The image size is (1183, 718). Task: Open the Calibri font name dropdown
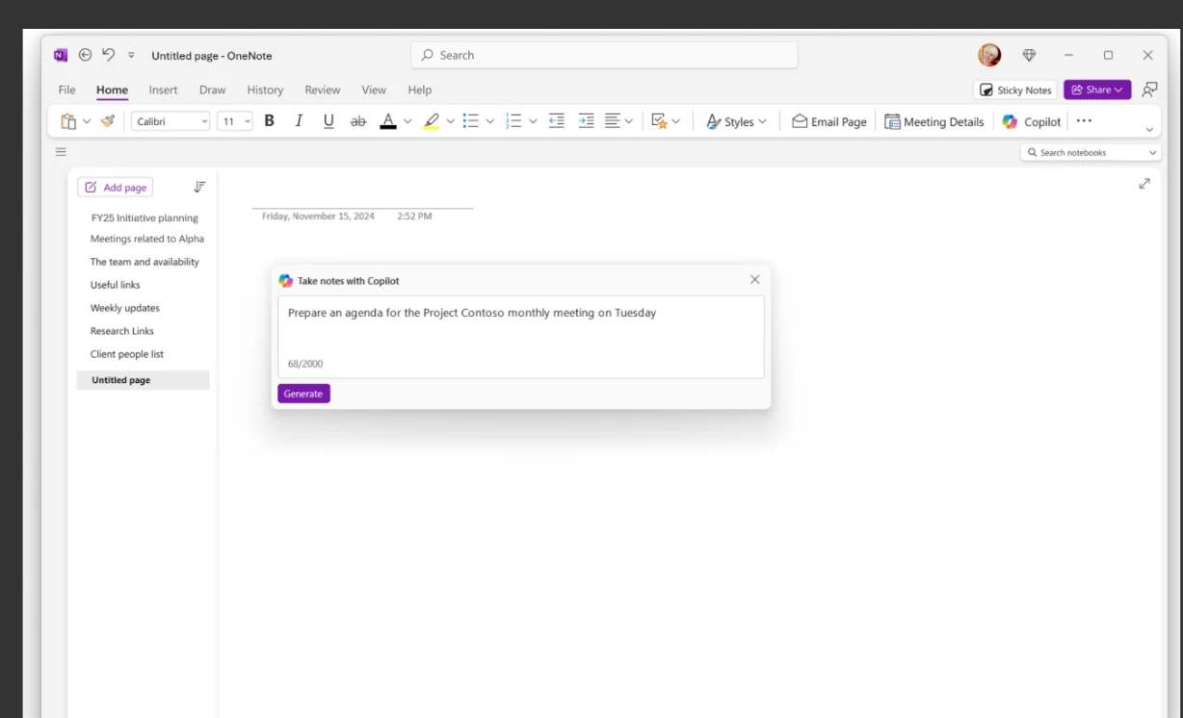tap(171, 121)
